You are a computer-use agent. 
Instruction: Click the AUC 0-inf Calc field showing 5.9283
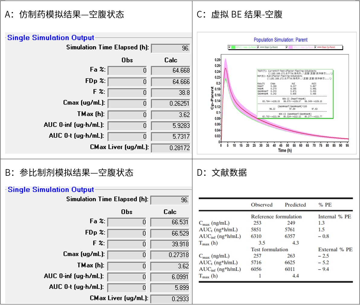click(x=171, y=126)
